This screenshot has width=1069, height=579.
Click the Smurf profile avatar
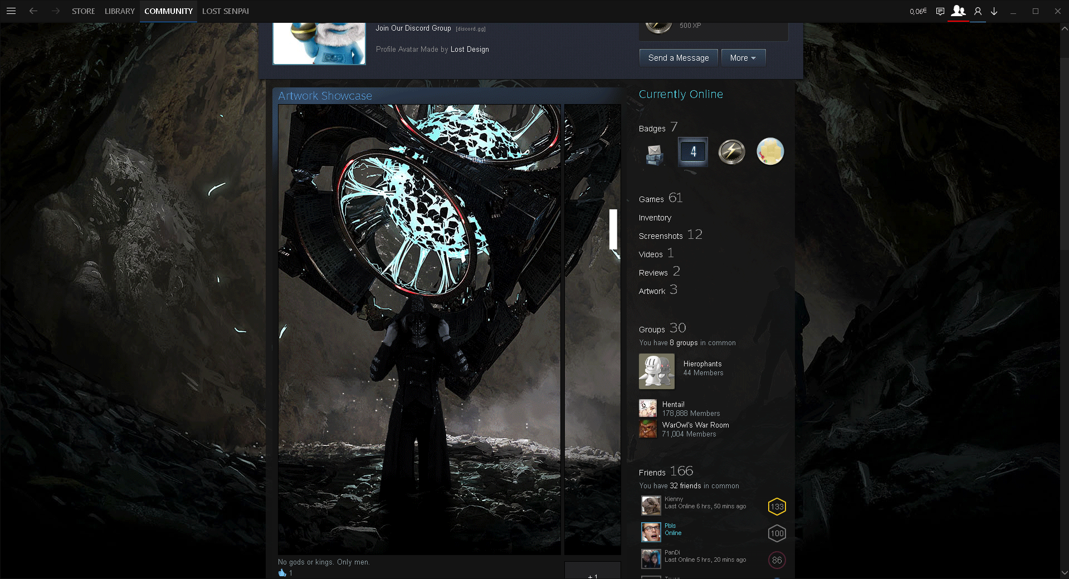click(319, 43)
